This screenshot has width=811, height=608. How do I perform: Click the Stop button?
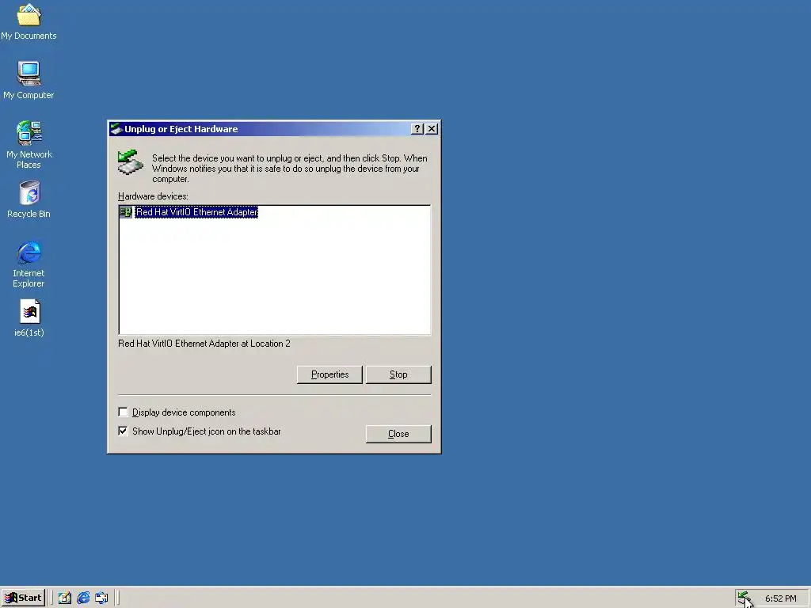(x=398, y=374)
